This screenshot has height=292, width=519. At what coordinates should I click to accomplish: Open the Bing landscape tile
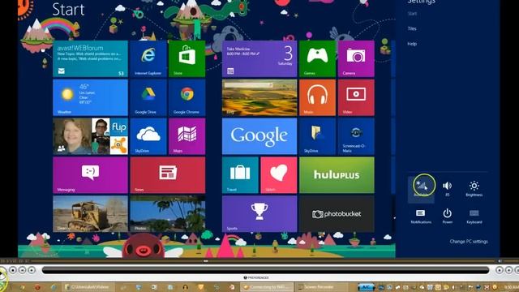pyautogui.click(x=259, y=97)
